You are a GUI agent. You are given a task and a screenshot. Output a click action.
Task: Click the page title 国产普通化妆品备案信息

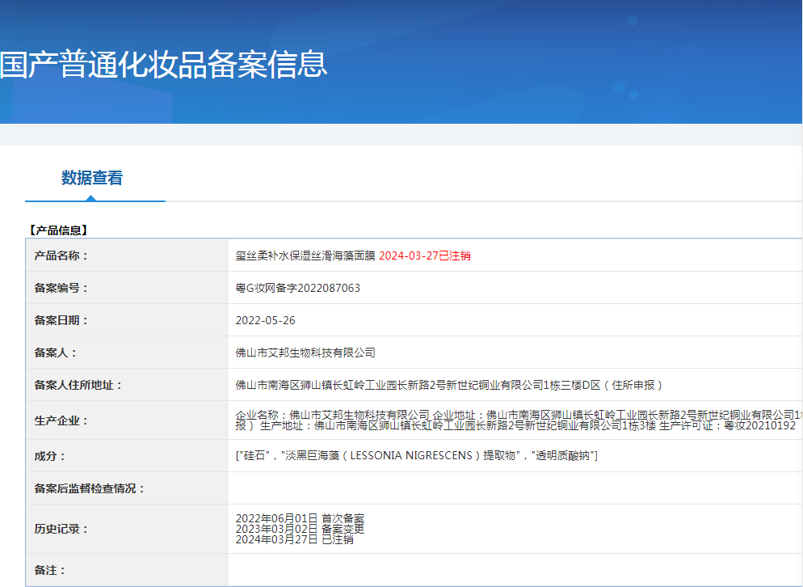click(x=164, y=65)
